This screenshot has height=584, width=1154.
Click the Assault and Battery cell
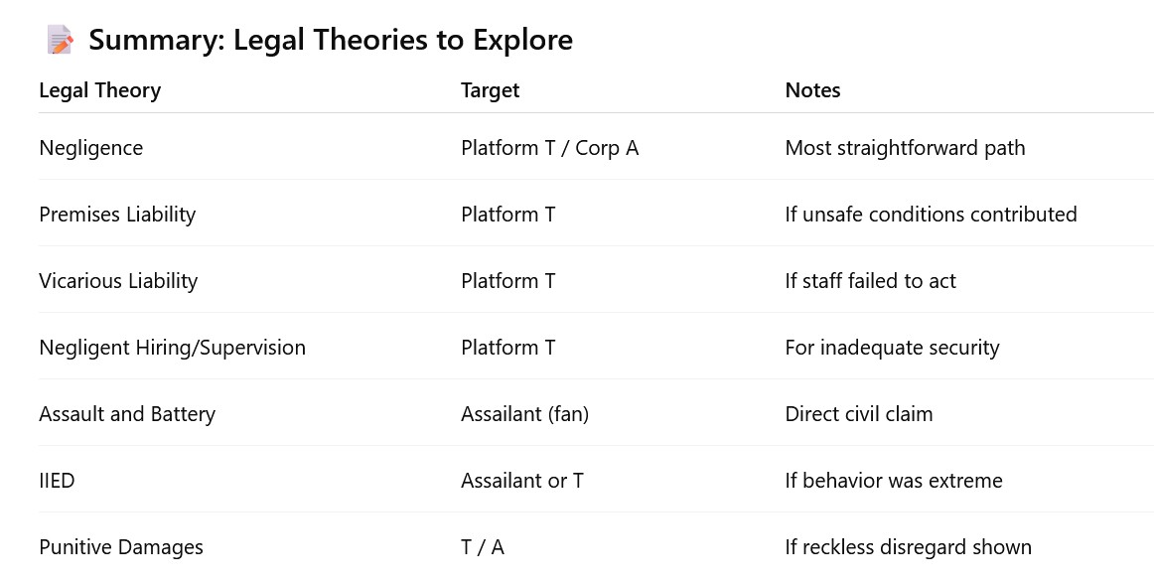[x=127, y=414]
